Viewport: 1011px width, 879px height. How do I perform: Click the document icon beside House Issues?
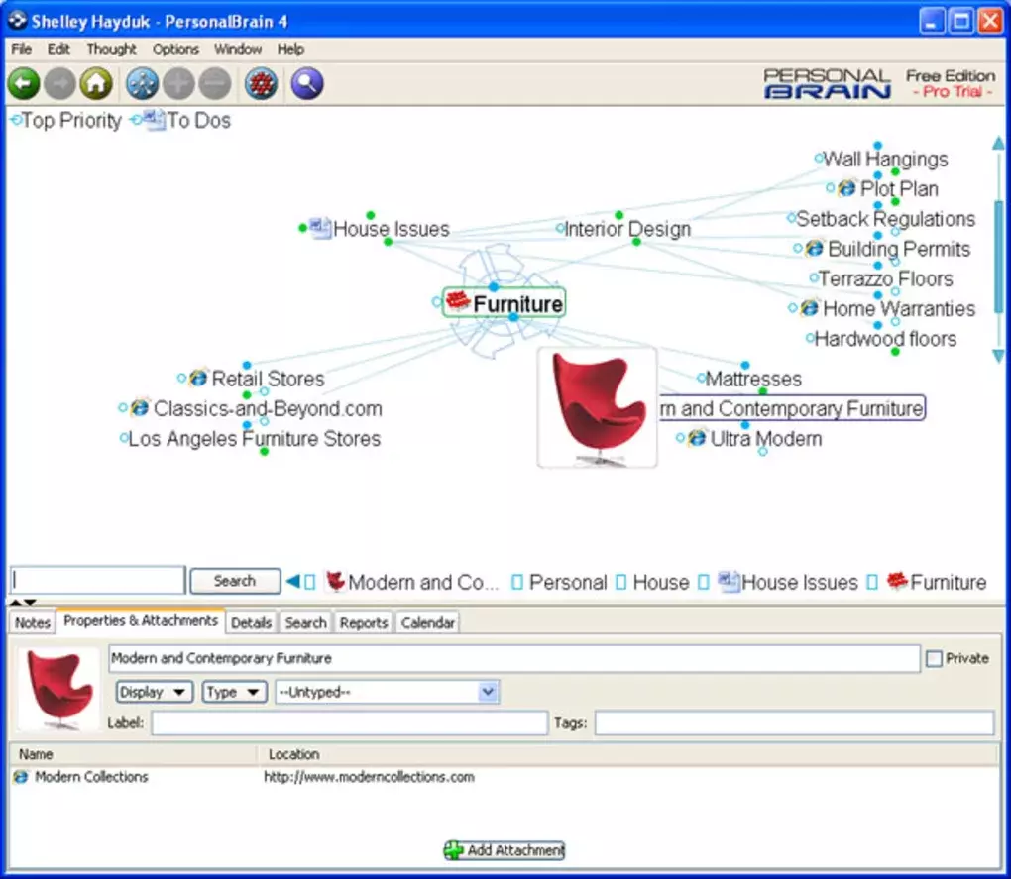tap(319, 228)
